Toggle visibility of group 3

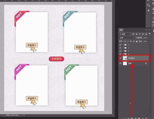(120, 51)
